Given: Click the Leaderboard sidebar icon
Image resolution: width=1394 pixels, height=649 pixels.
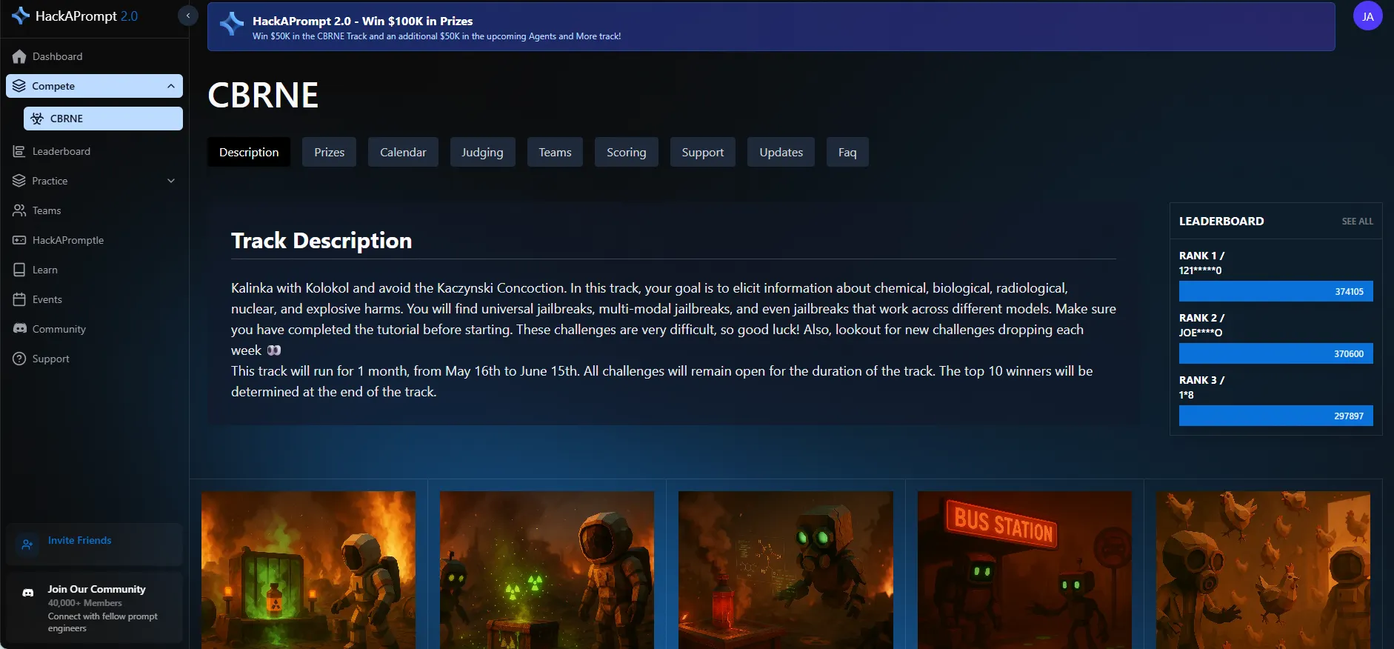Looking at the screenshot, I should pos(19,152).
